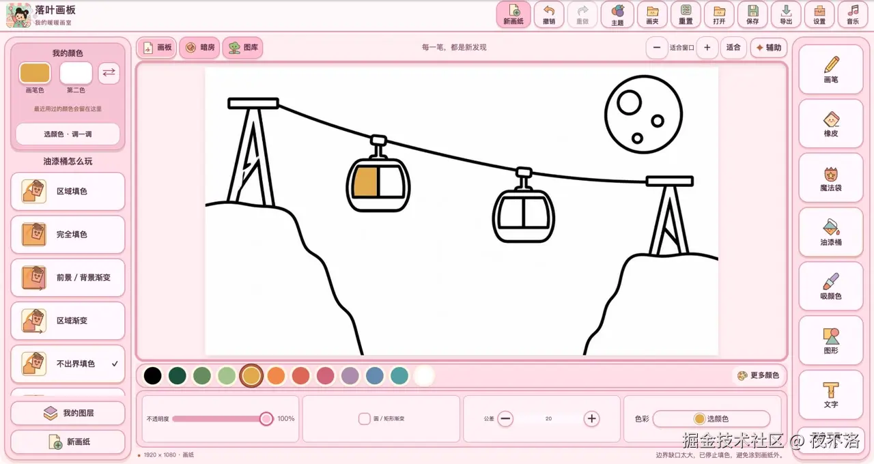
Task: Select 区域填色 fill mode
Action: pyautogui.click(x=68, y=191)
